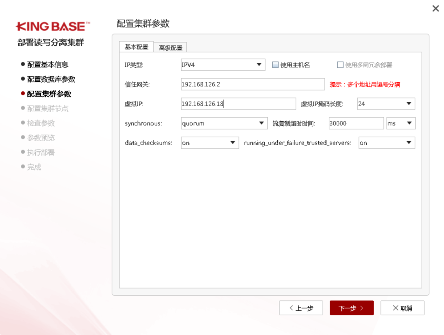Focus the 虚拟IP address field
Viewport: 444px width, 335px height.
point(238,104)
